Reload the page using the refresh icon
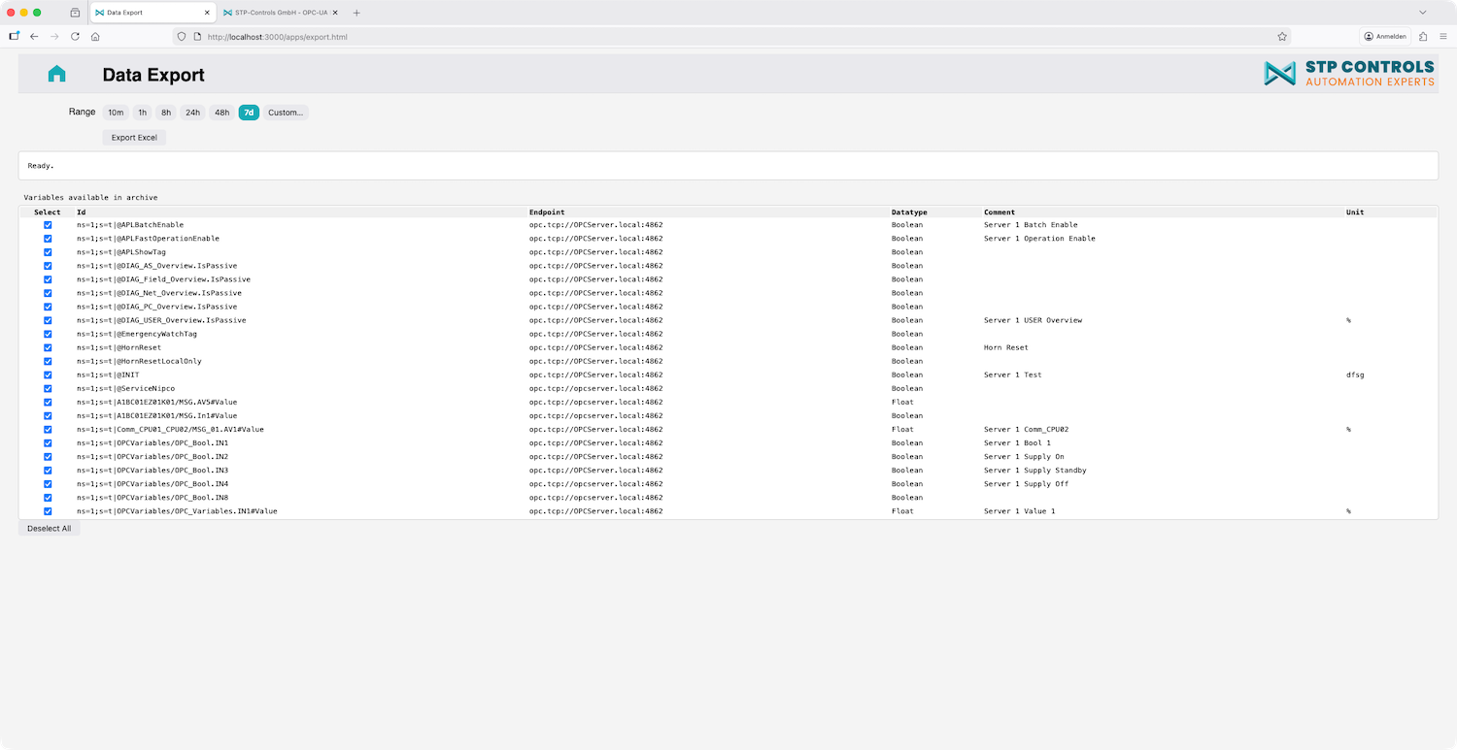This screenshot has width=1457, height=750. click(75, 37)
